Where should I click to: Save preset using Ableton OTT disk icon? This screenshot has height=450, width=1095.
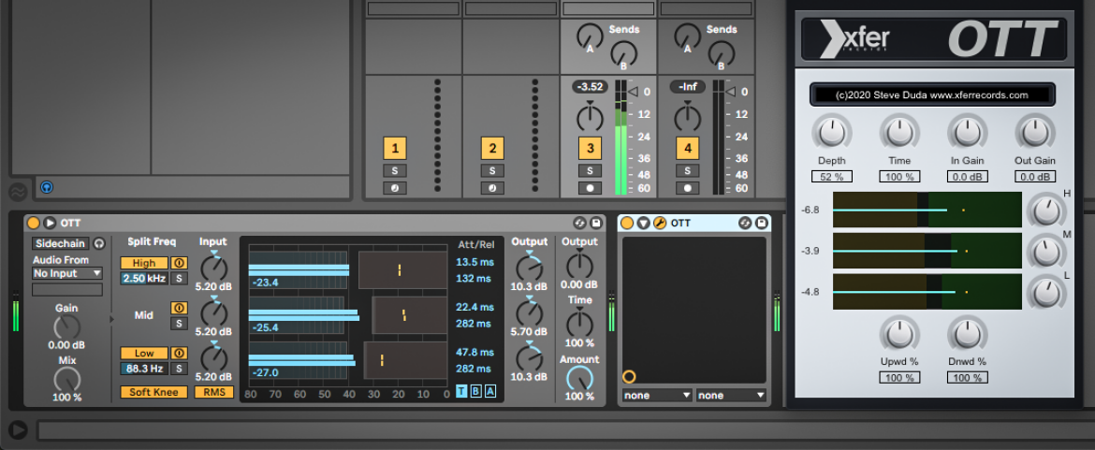pyautogui.click(x=595, y=224)
